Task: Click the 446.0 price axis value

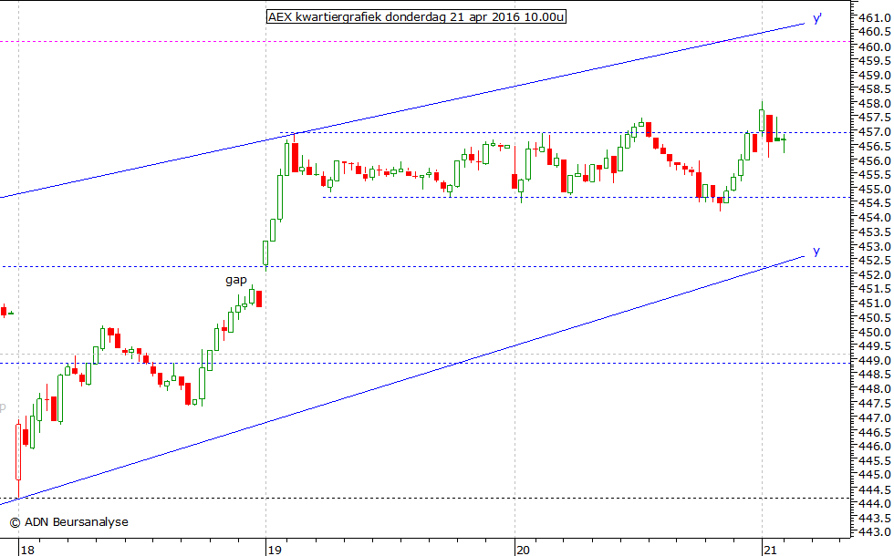Action: (875, 446)
